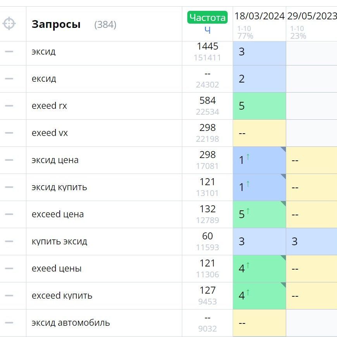This screenshot has width=337, height=337.
Task: Click 29/05/2023 position 3 for купить эксид
Action: (312, 241)
